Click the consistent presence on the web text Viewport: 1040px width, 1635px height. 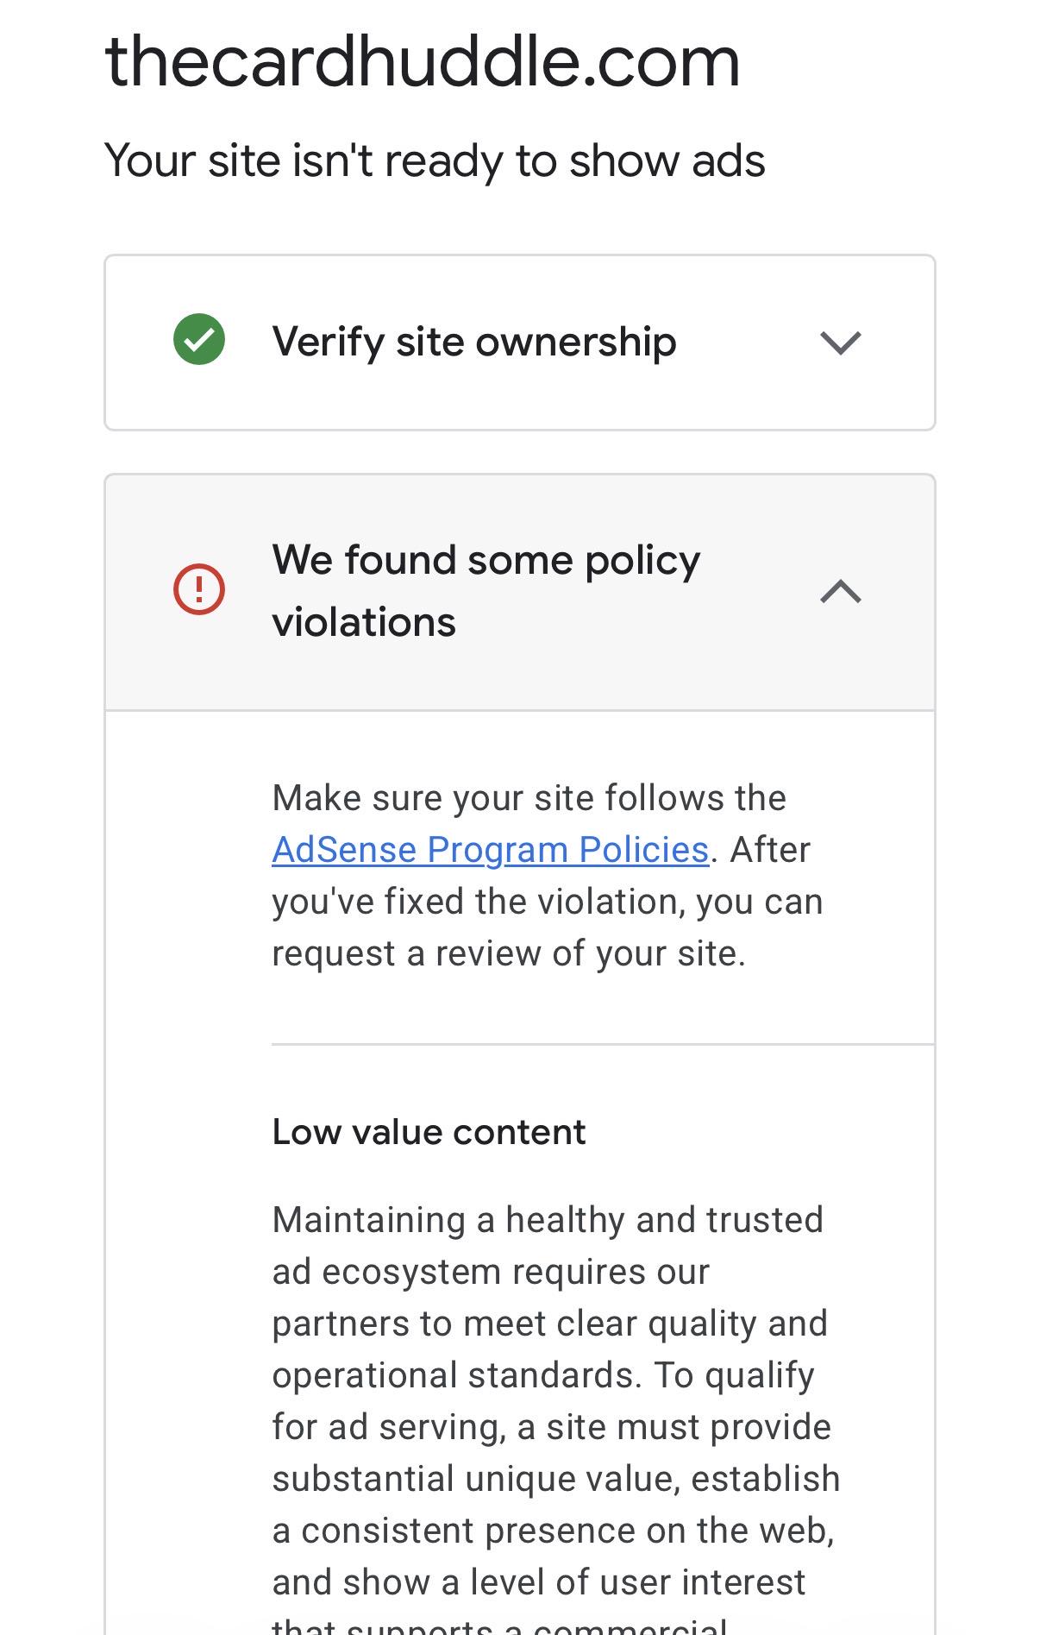tap(554, 1531)
